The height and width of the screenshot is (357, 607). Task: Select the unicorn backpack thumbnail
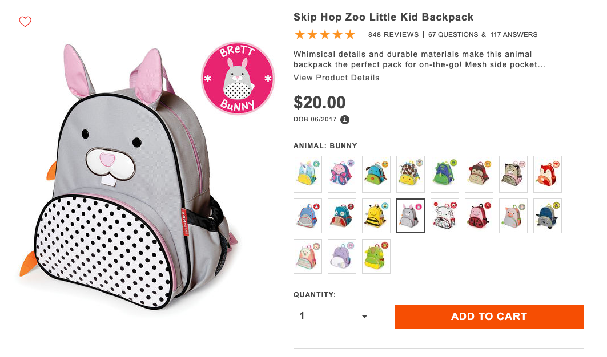[x=308, y=174]
